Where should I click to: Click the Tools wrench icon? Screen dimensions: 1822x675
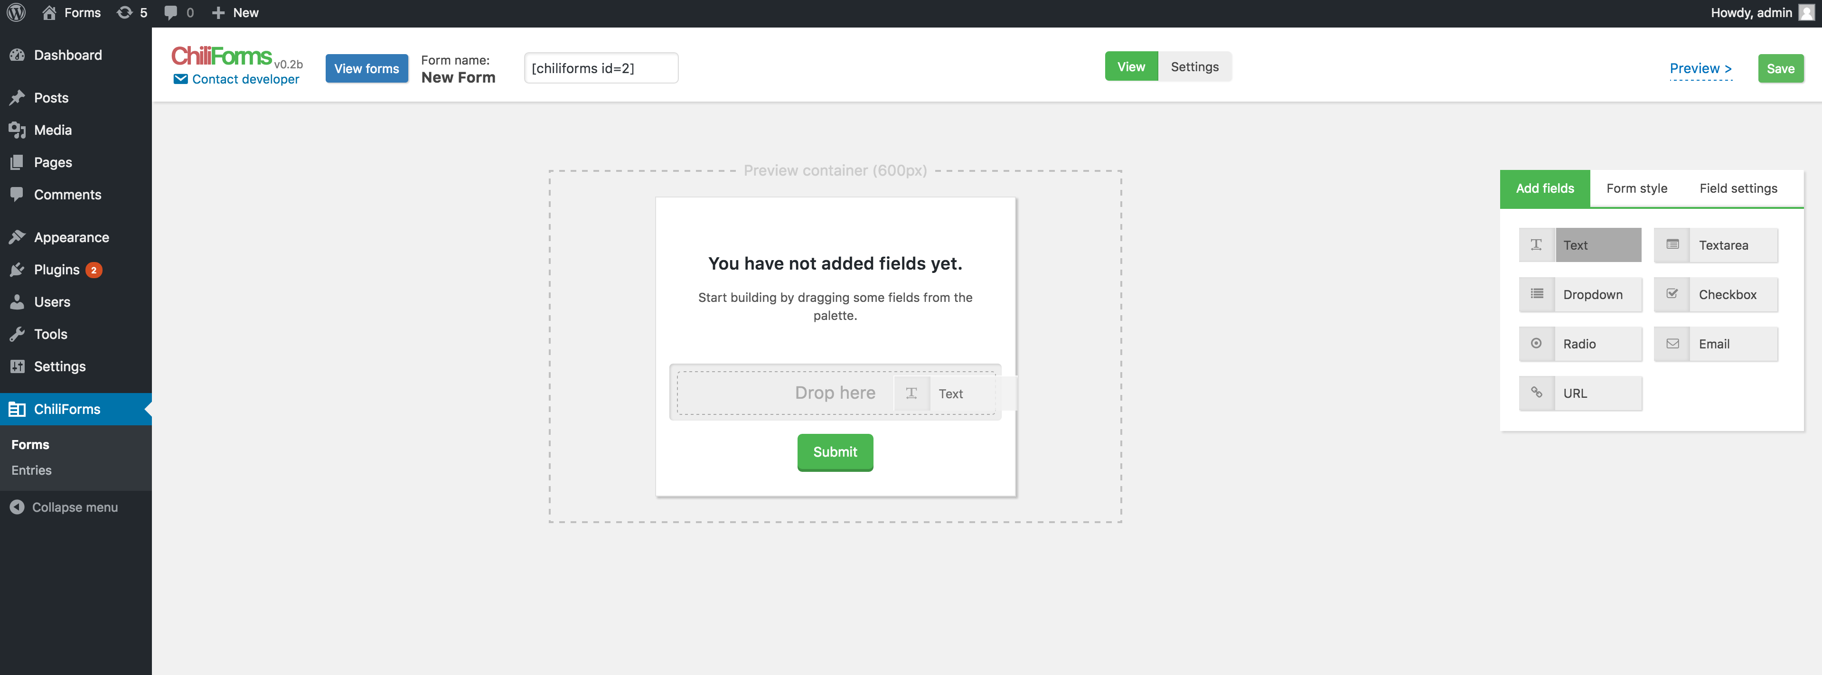point(17,334)
